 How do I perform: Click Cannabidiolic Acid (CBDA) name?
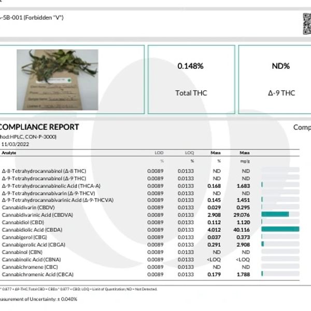32,230
